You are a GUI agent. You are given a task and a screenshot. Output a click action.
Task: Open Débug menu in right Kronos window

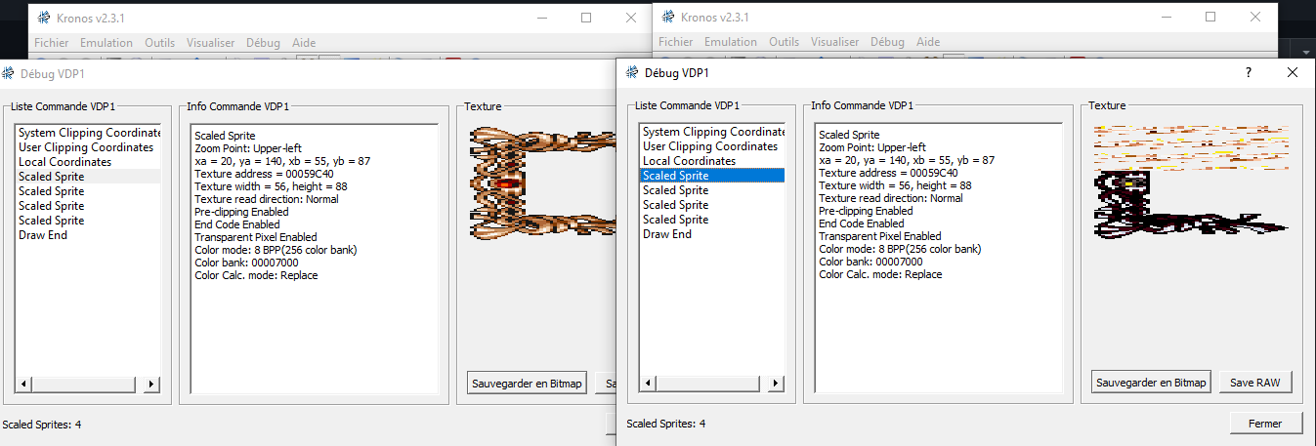tap(887, 42)
